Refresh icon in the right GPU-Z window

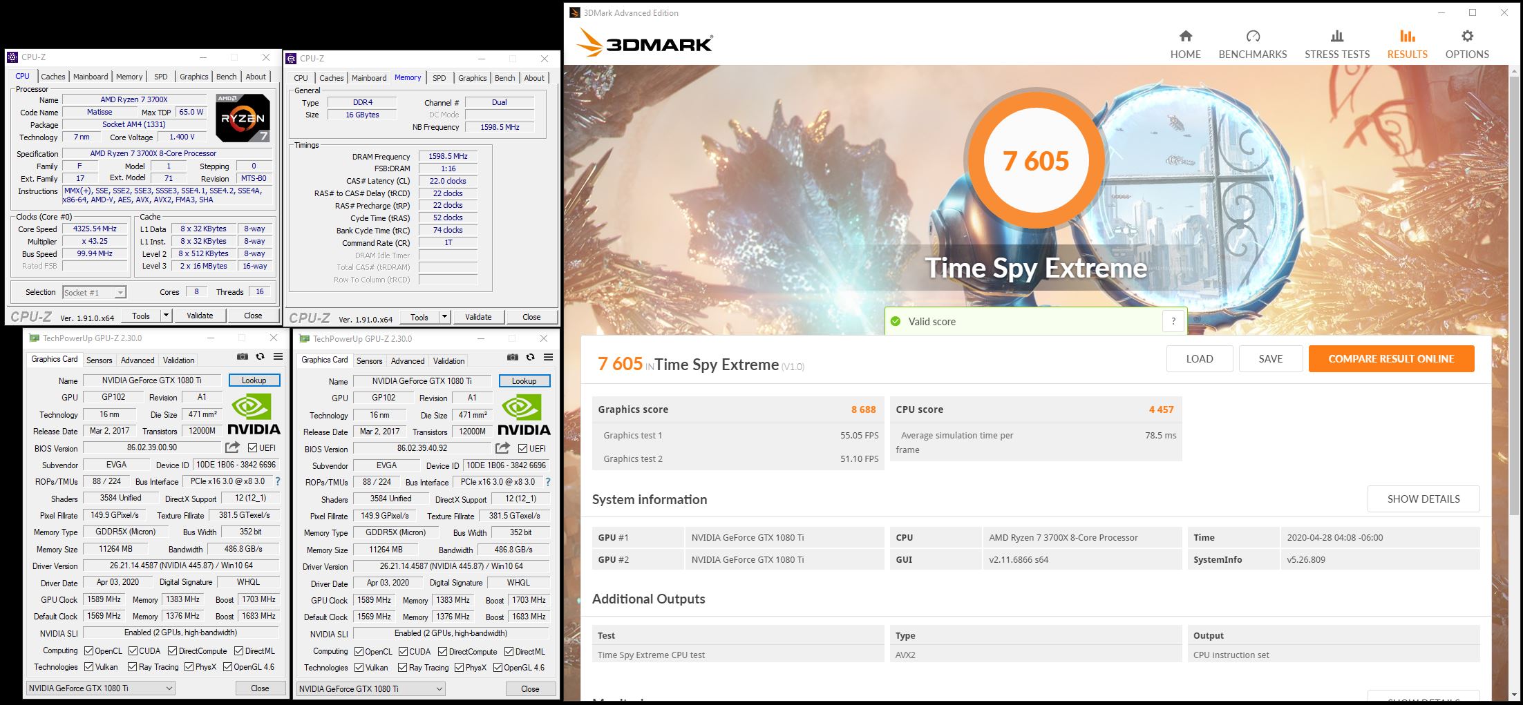click(x=530, y=357)
